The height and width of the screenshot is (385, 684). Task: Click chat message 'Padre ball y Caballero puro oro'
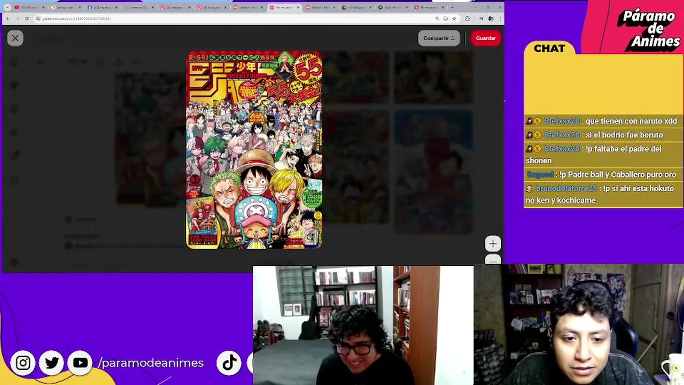coord(618,174)
